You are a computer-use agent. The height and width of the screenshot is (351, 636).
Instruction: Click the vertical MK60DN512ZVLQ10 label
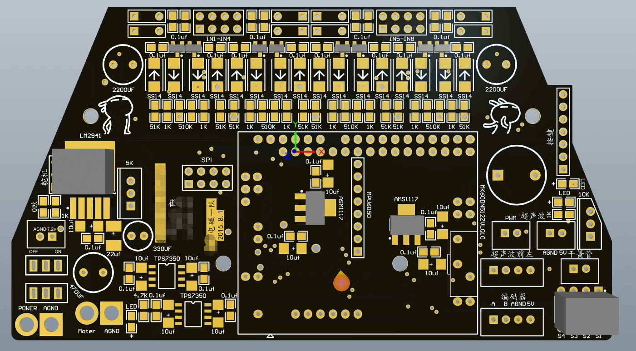(483, 212)
